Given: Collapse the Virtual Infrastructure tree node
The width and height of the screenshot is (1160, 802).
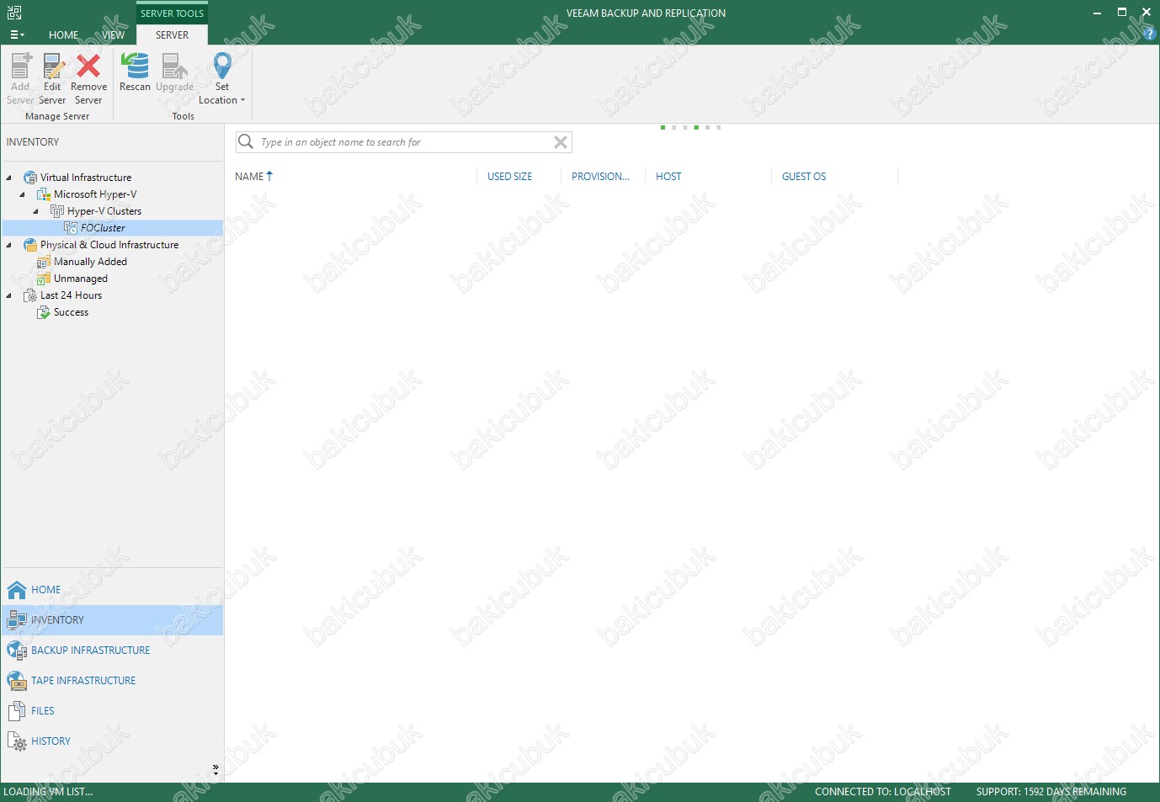Looking at the screenshot, I should [x=9, y=178].
